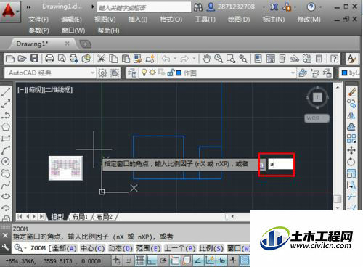
Task: Select the Circle draw tool
Action: [x=6, y=161]
